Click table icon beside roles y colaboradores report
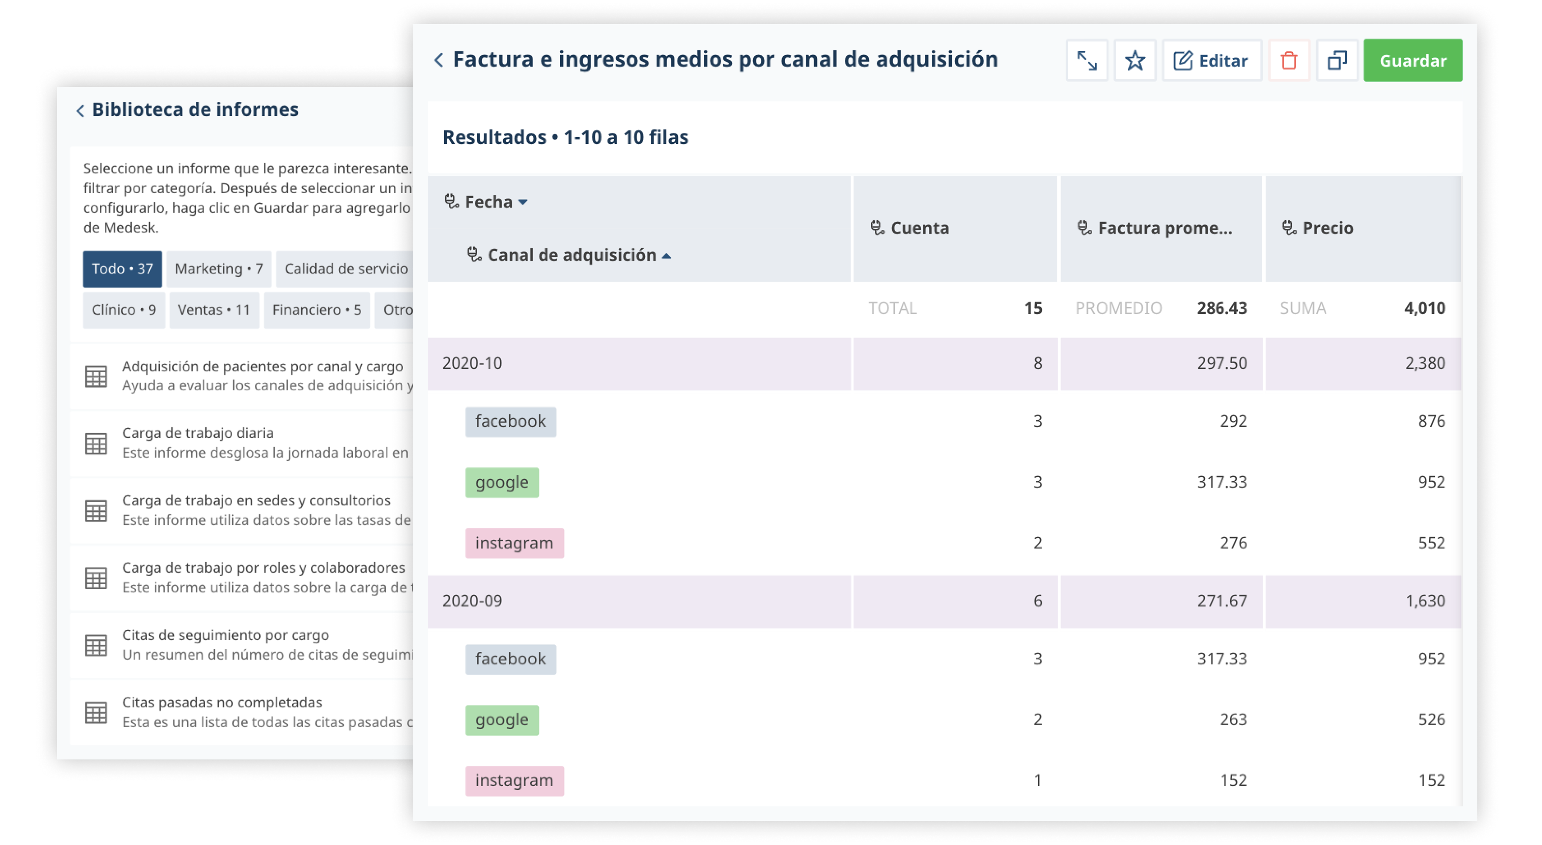Viewport: 1542px width, 845px height. point(96,578)
